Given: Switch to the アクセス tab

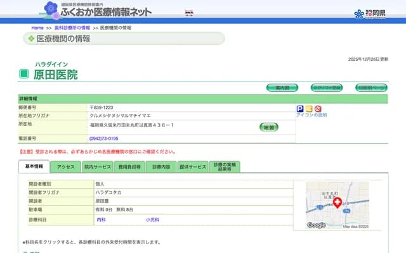Looking at the screenshot, I should click(66, 167).
